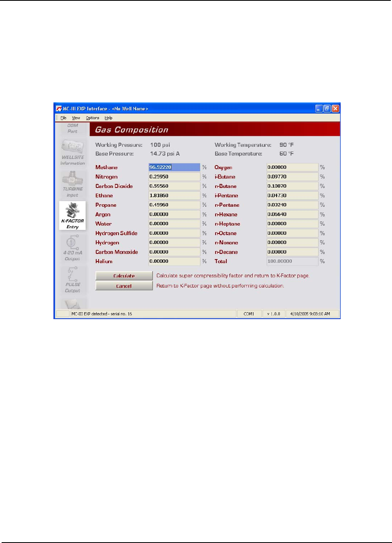Viewport: 392px width, 543px height.
Task: Open the Help menu
Action: [109, 118]
